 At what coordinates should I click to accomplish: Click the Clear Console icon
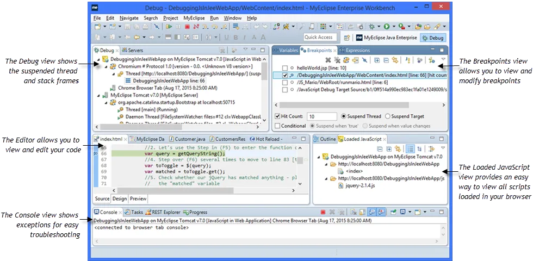click(x=354, y=212)
